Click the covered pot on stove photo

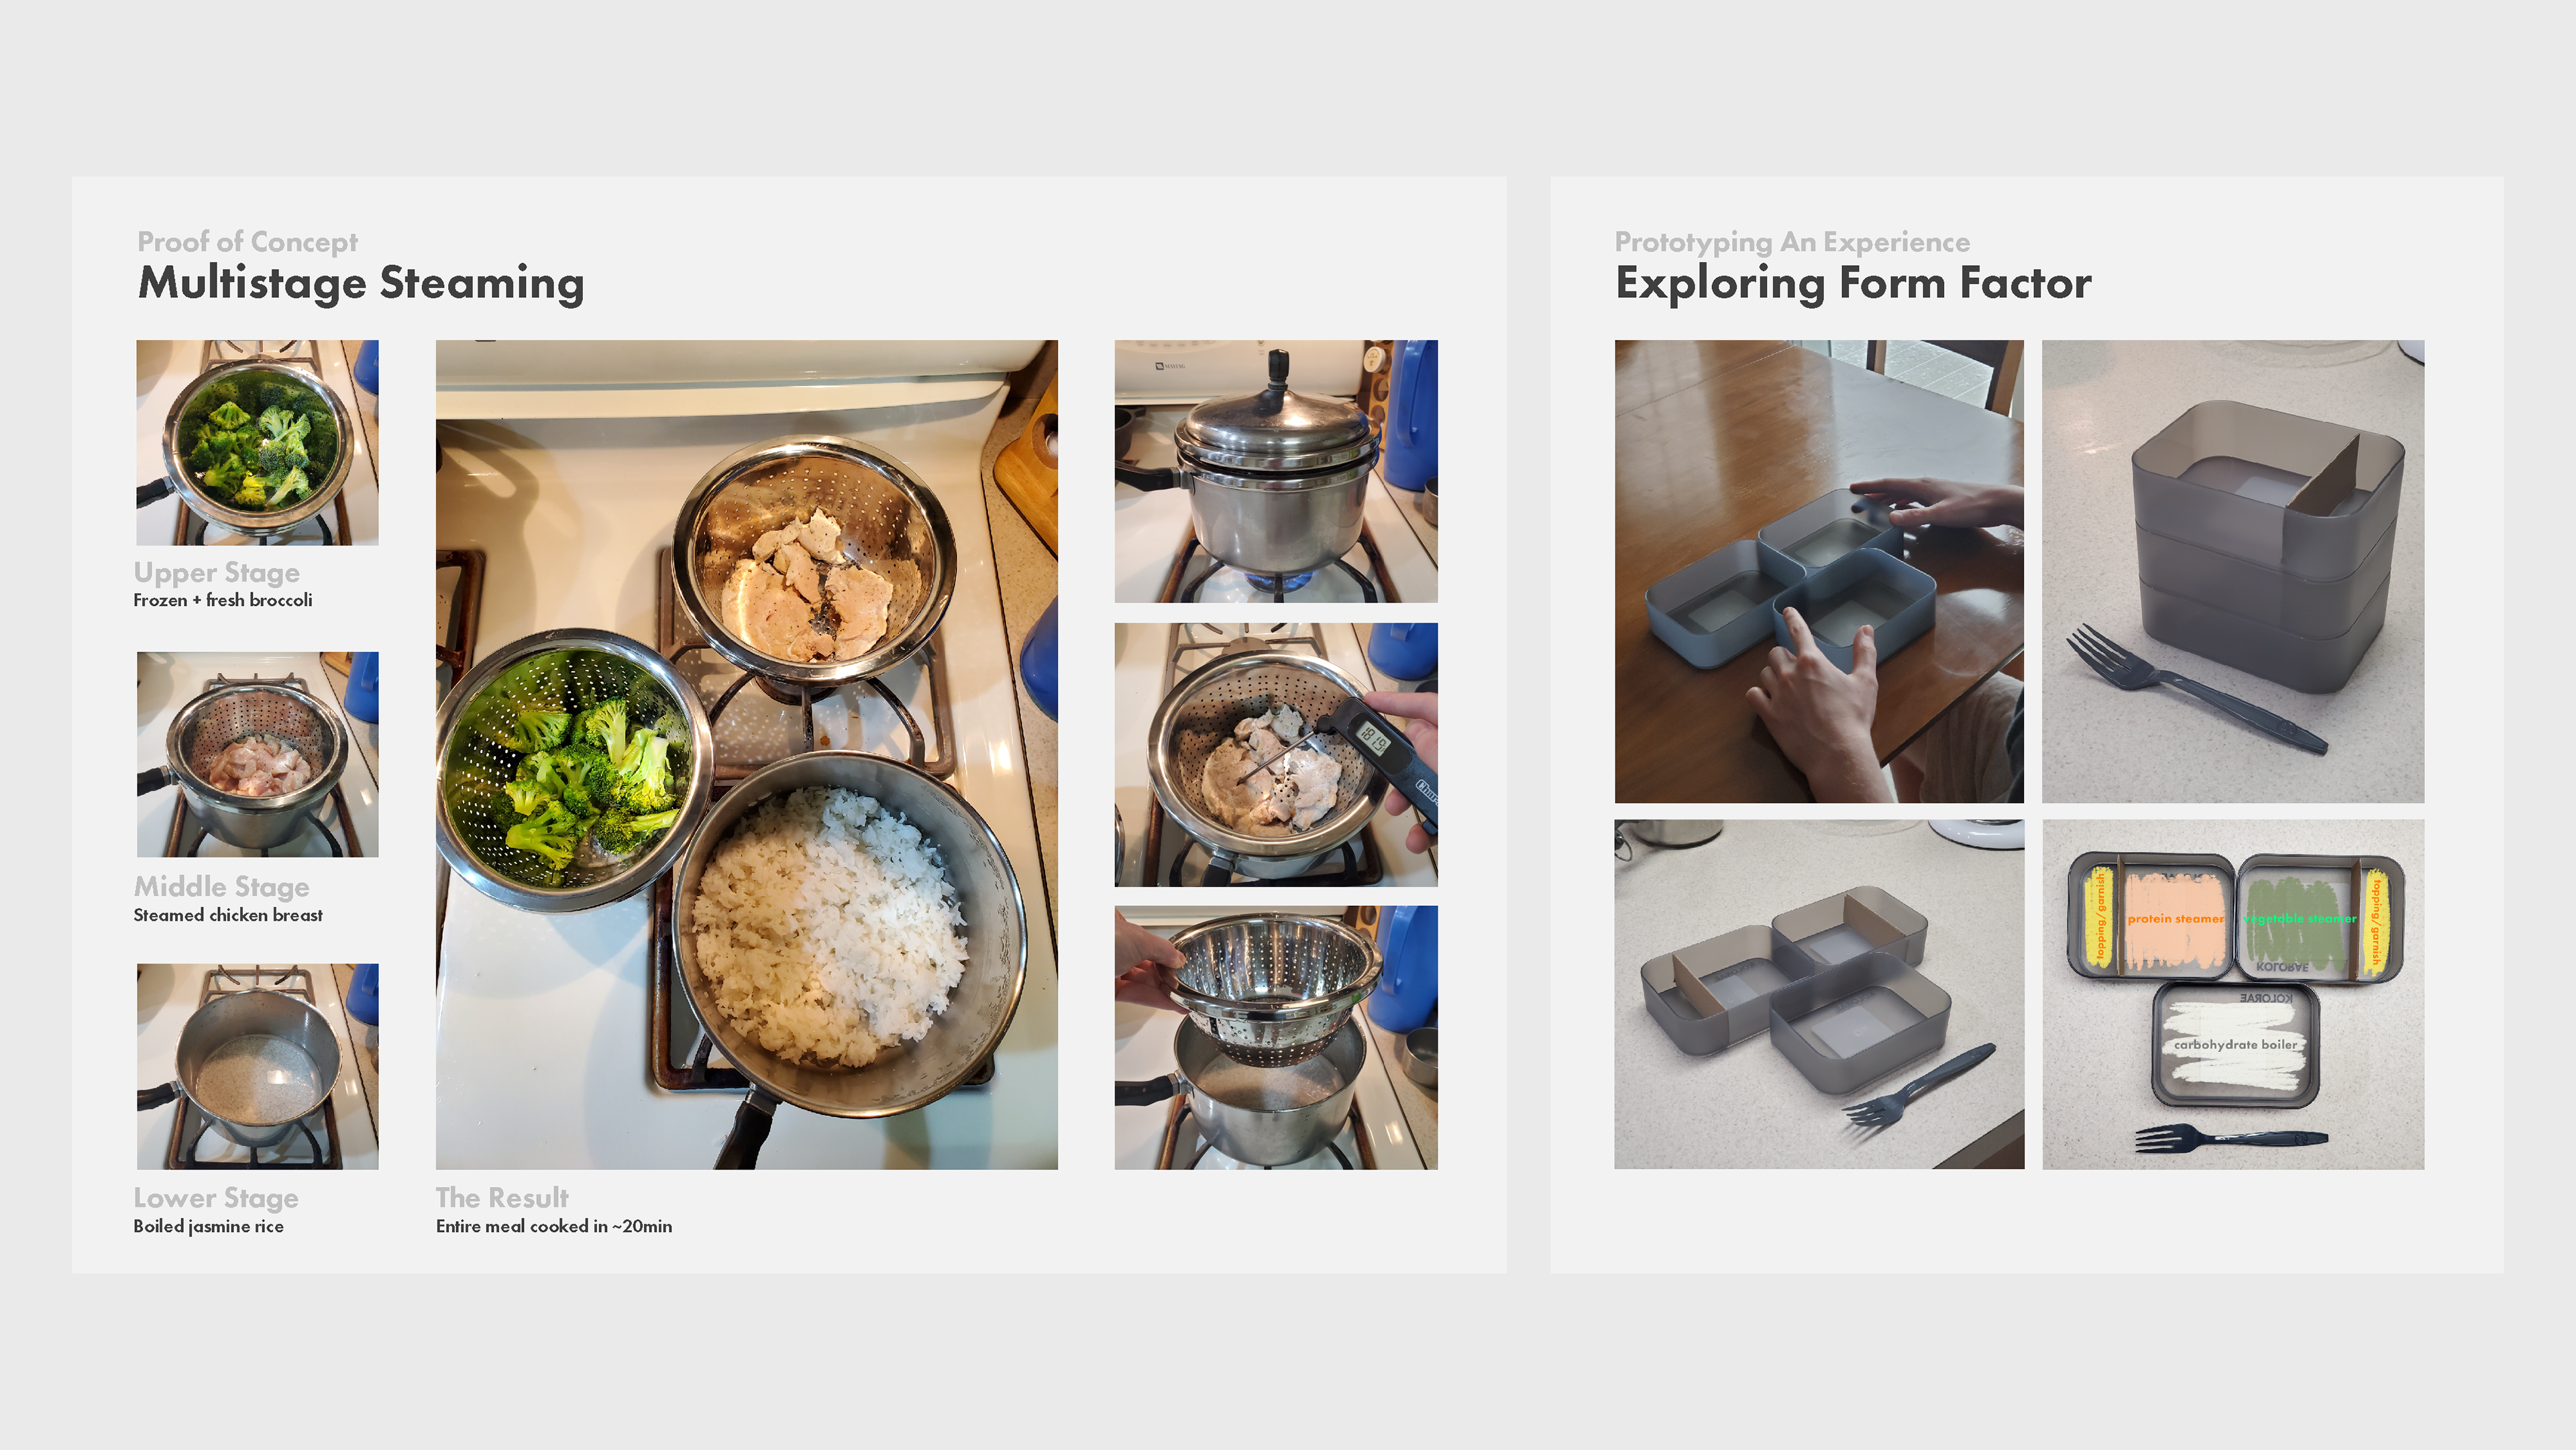point(1276,471)
